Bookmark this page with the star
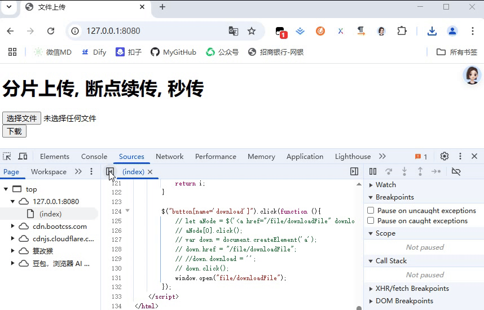 point(252,31)
